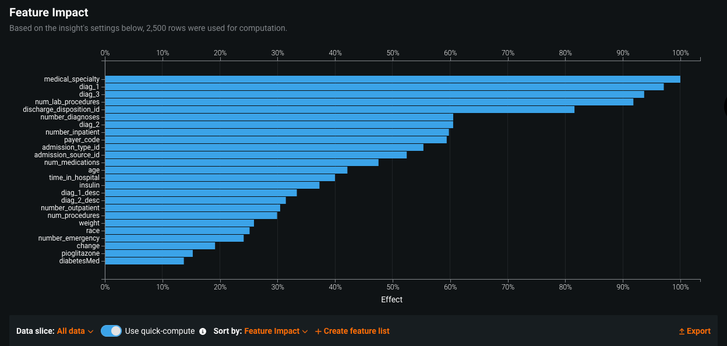Select the num_medications bar
This screenshot has height=346, width=727.
[x=241, y=163]
